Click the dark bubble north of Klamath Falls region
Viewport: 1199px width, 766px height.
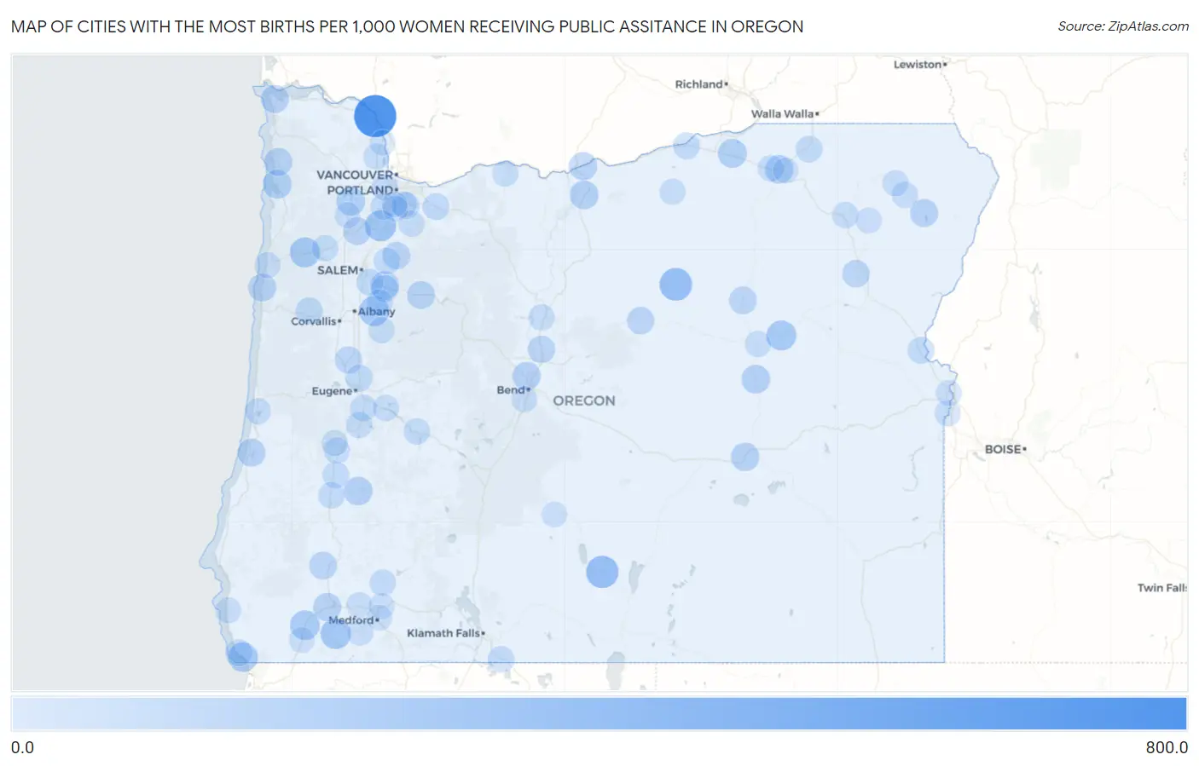[x=602, y=572]
